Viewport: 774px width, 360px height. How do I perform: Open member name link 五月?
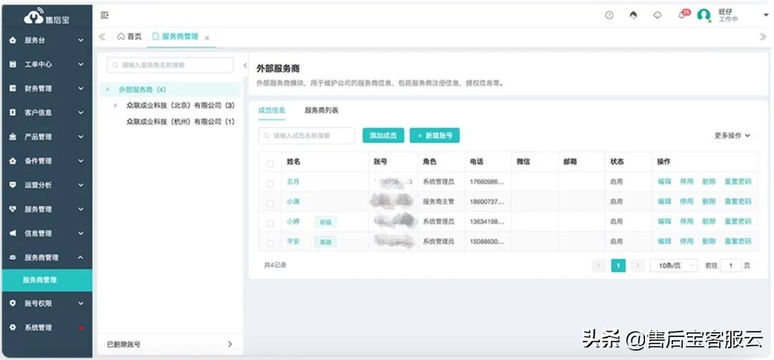[x=292, y=181]
